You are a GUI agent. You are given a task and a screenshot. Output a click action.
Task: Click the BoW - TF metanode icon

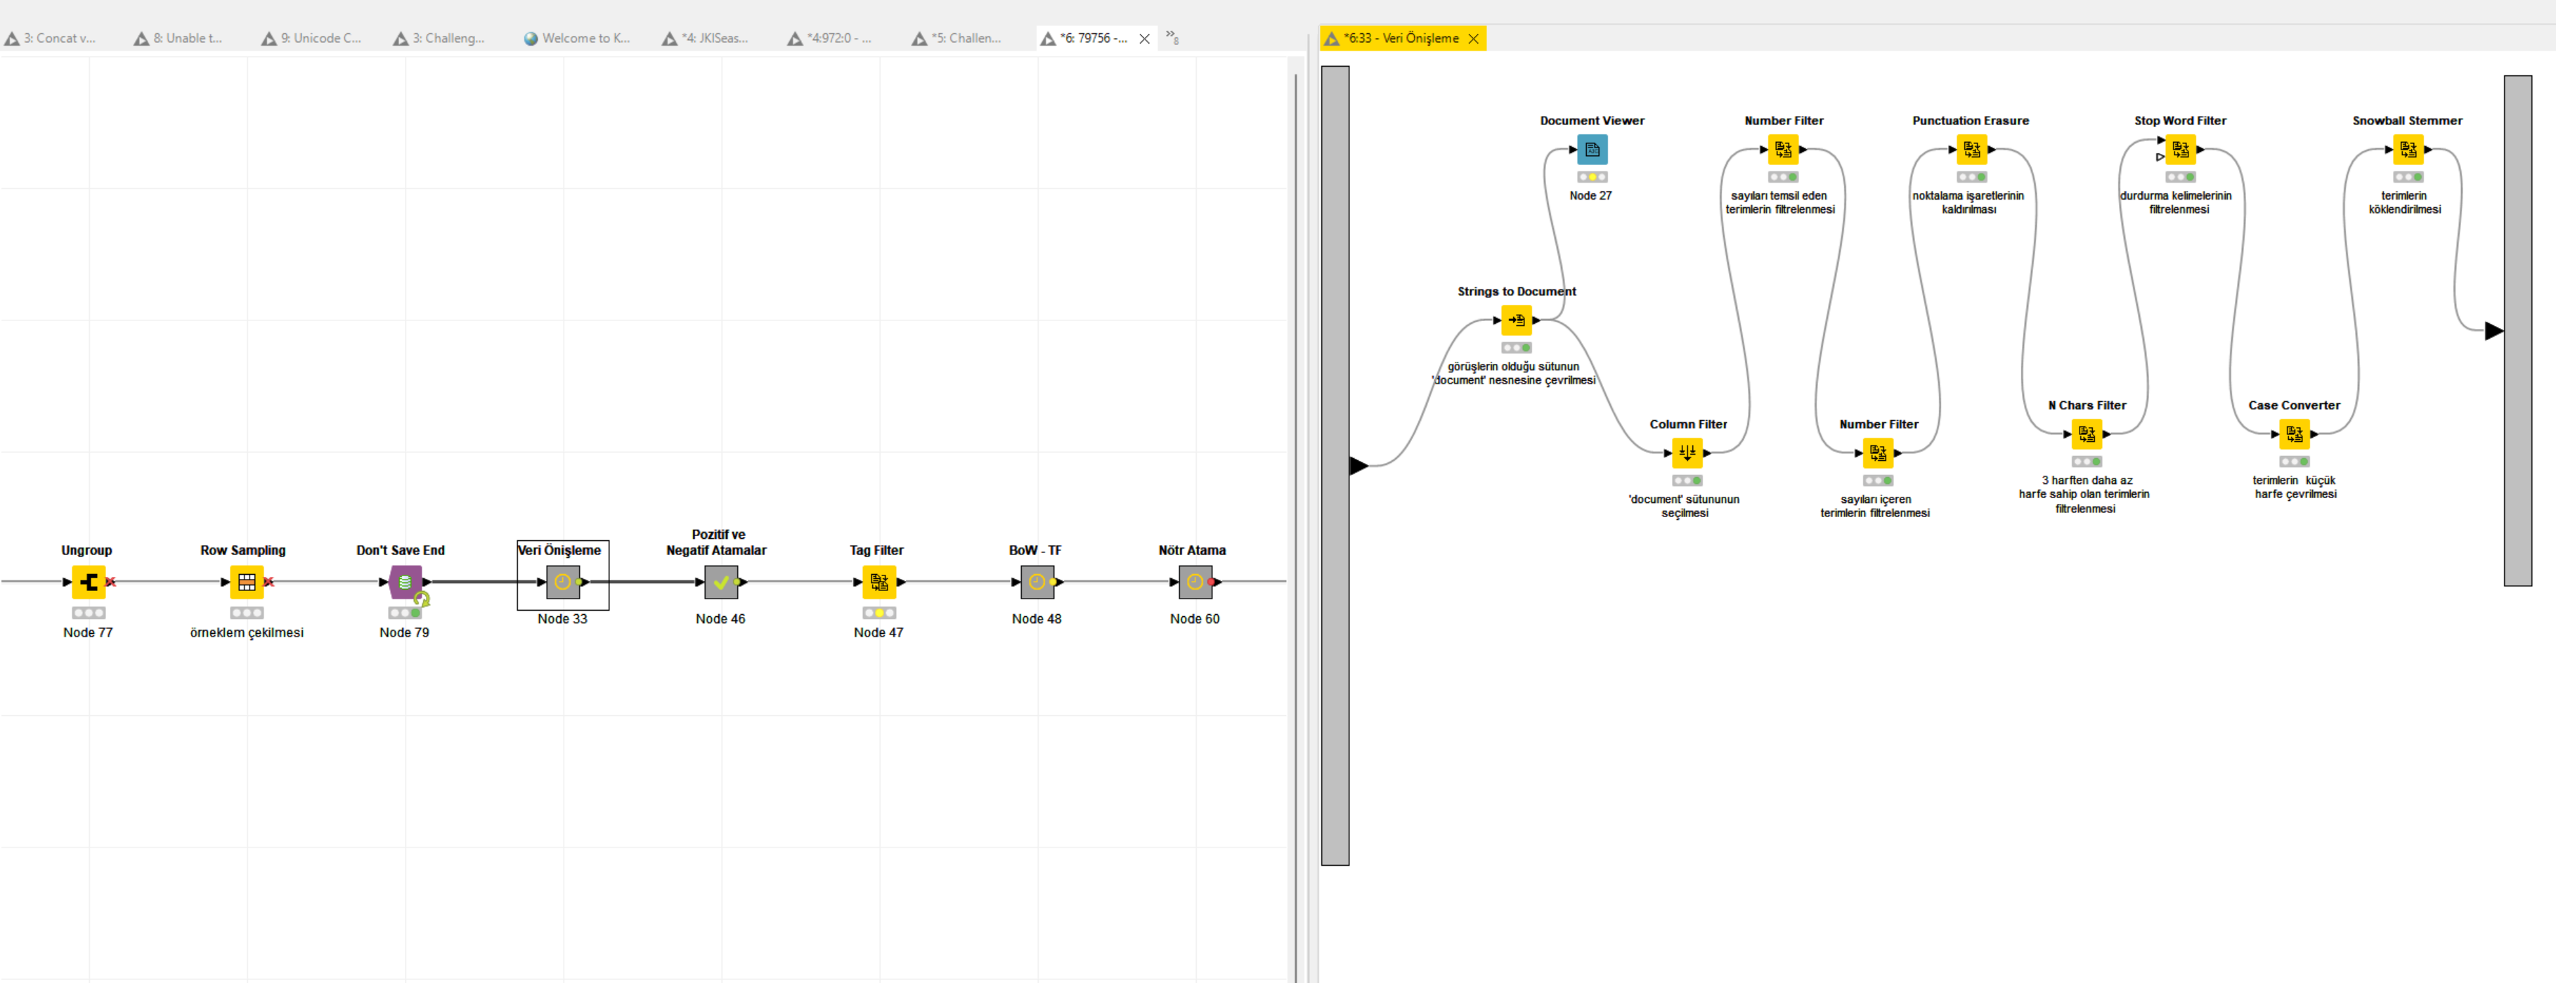(x=1037, y=582)
